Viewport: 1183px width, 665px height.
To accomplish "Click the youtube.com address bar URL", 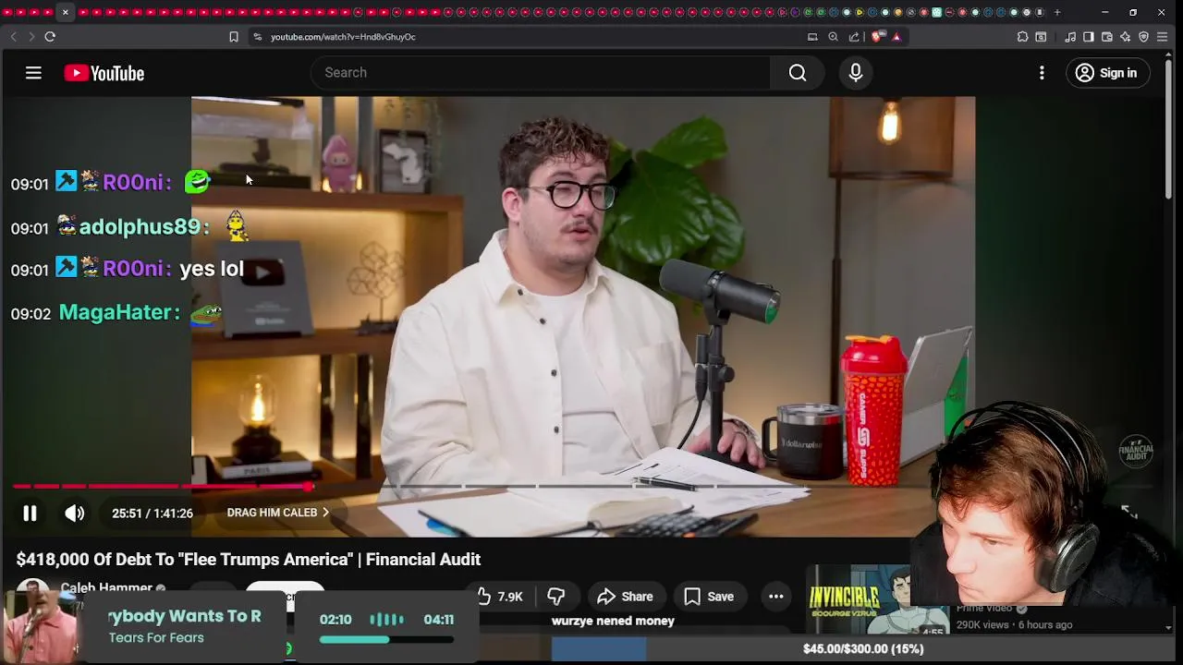I will coord(343,37).
